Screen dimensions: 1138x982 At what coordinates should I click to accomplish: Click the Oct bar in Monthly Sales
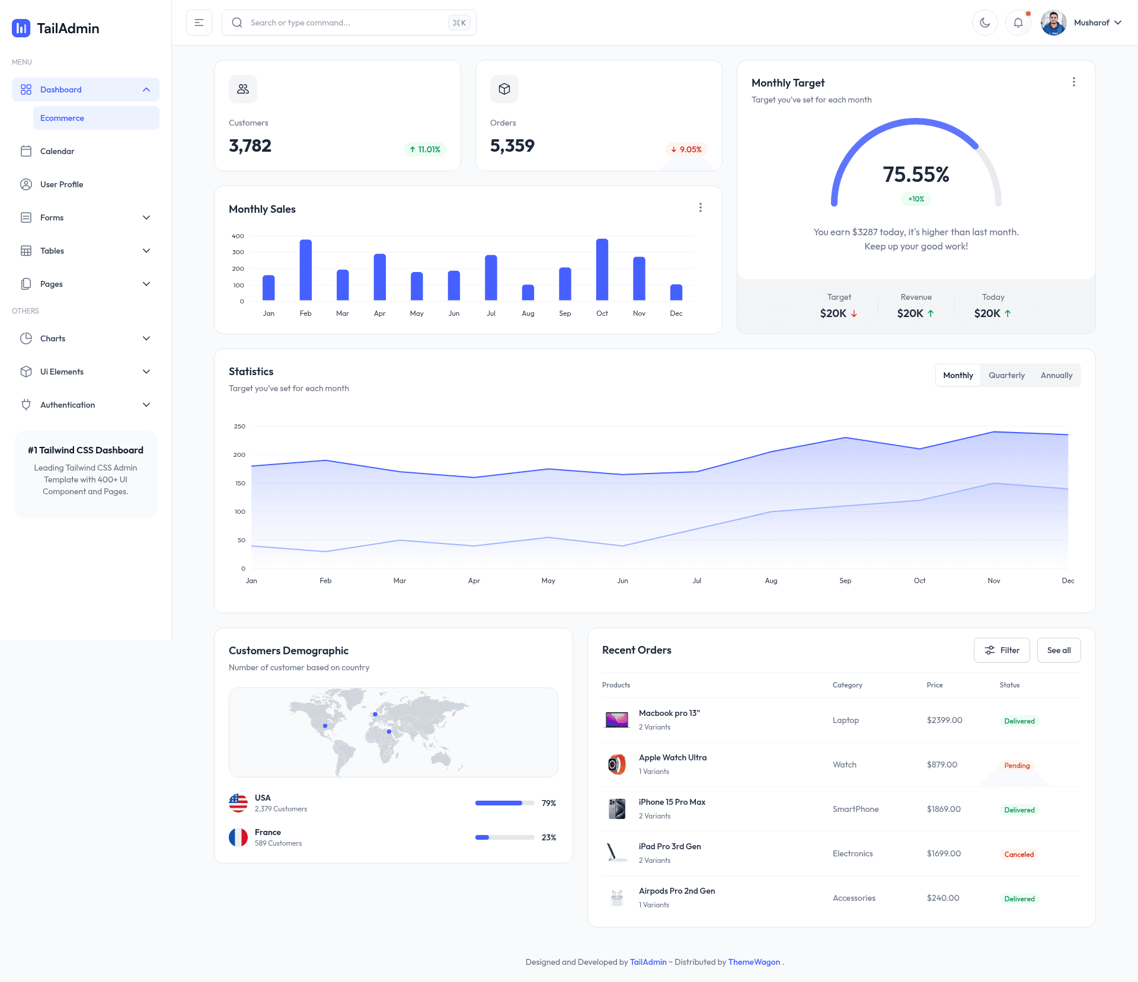[602, 270]
